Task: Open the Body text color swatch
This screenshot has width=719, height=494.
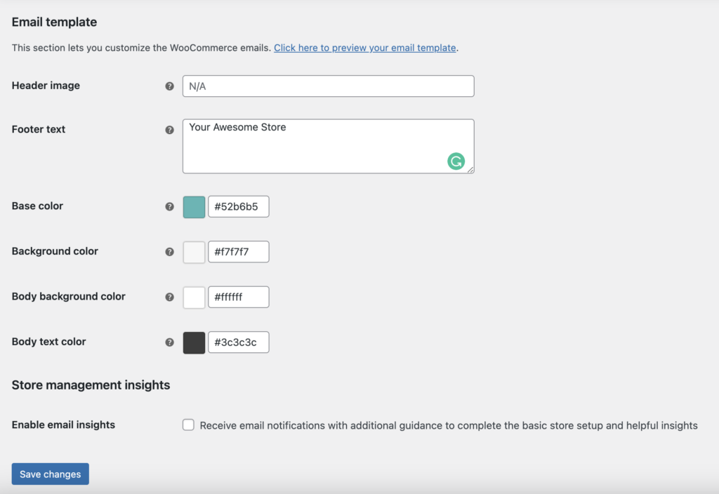Action: (194, 342)
